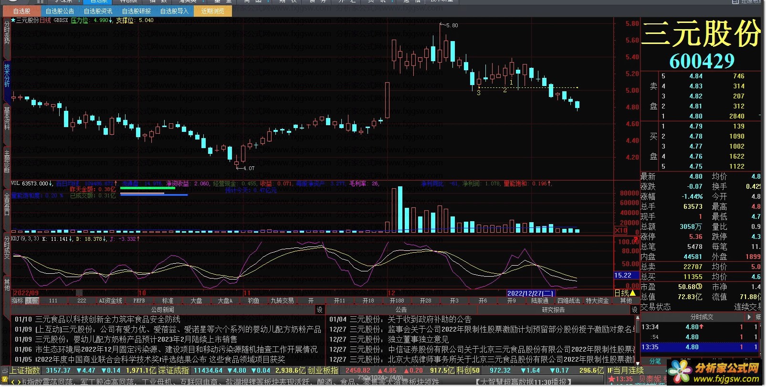Expand the 分时成交 panel arrow
The width and height of the screenshot is (767, 387).
tap(748, 317)
